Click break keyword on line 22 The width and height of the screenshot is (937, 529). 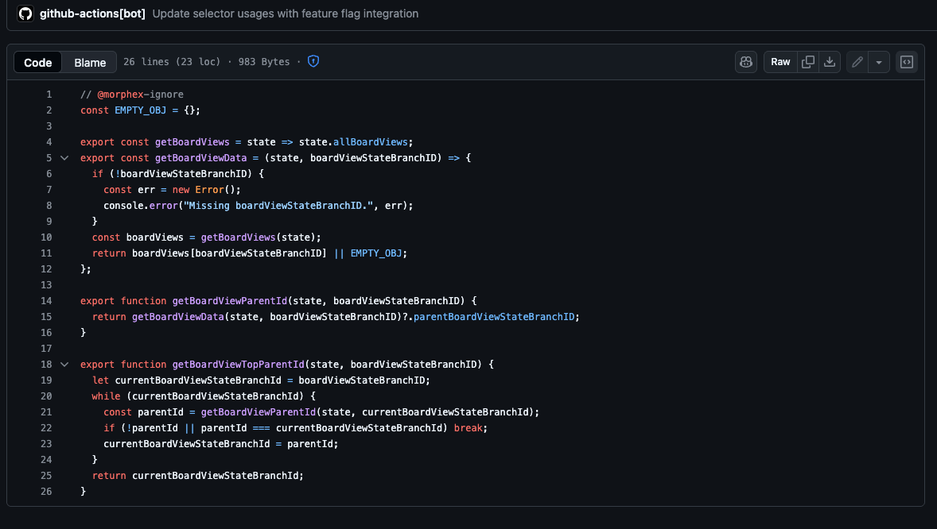tap(468, 428)
